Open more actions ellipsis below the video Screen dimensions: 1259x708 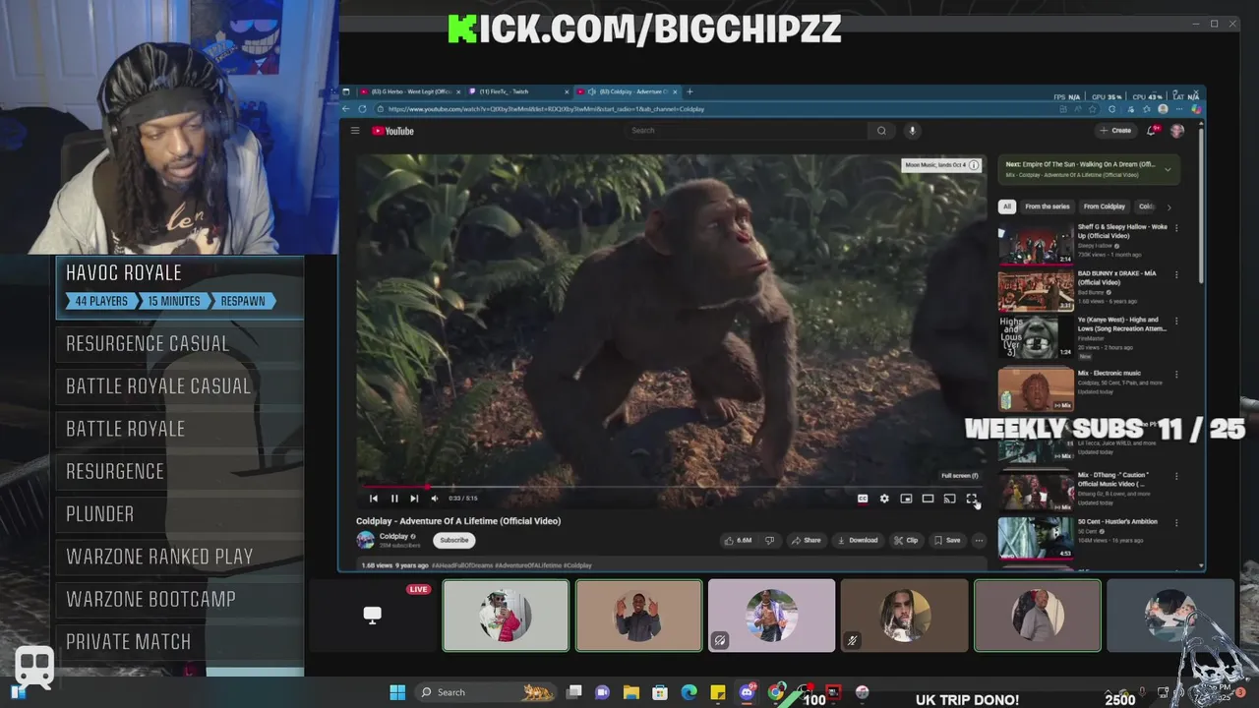pyautogui.click(x=979, y=540)
